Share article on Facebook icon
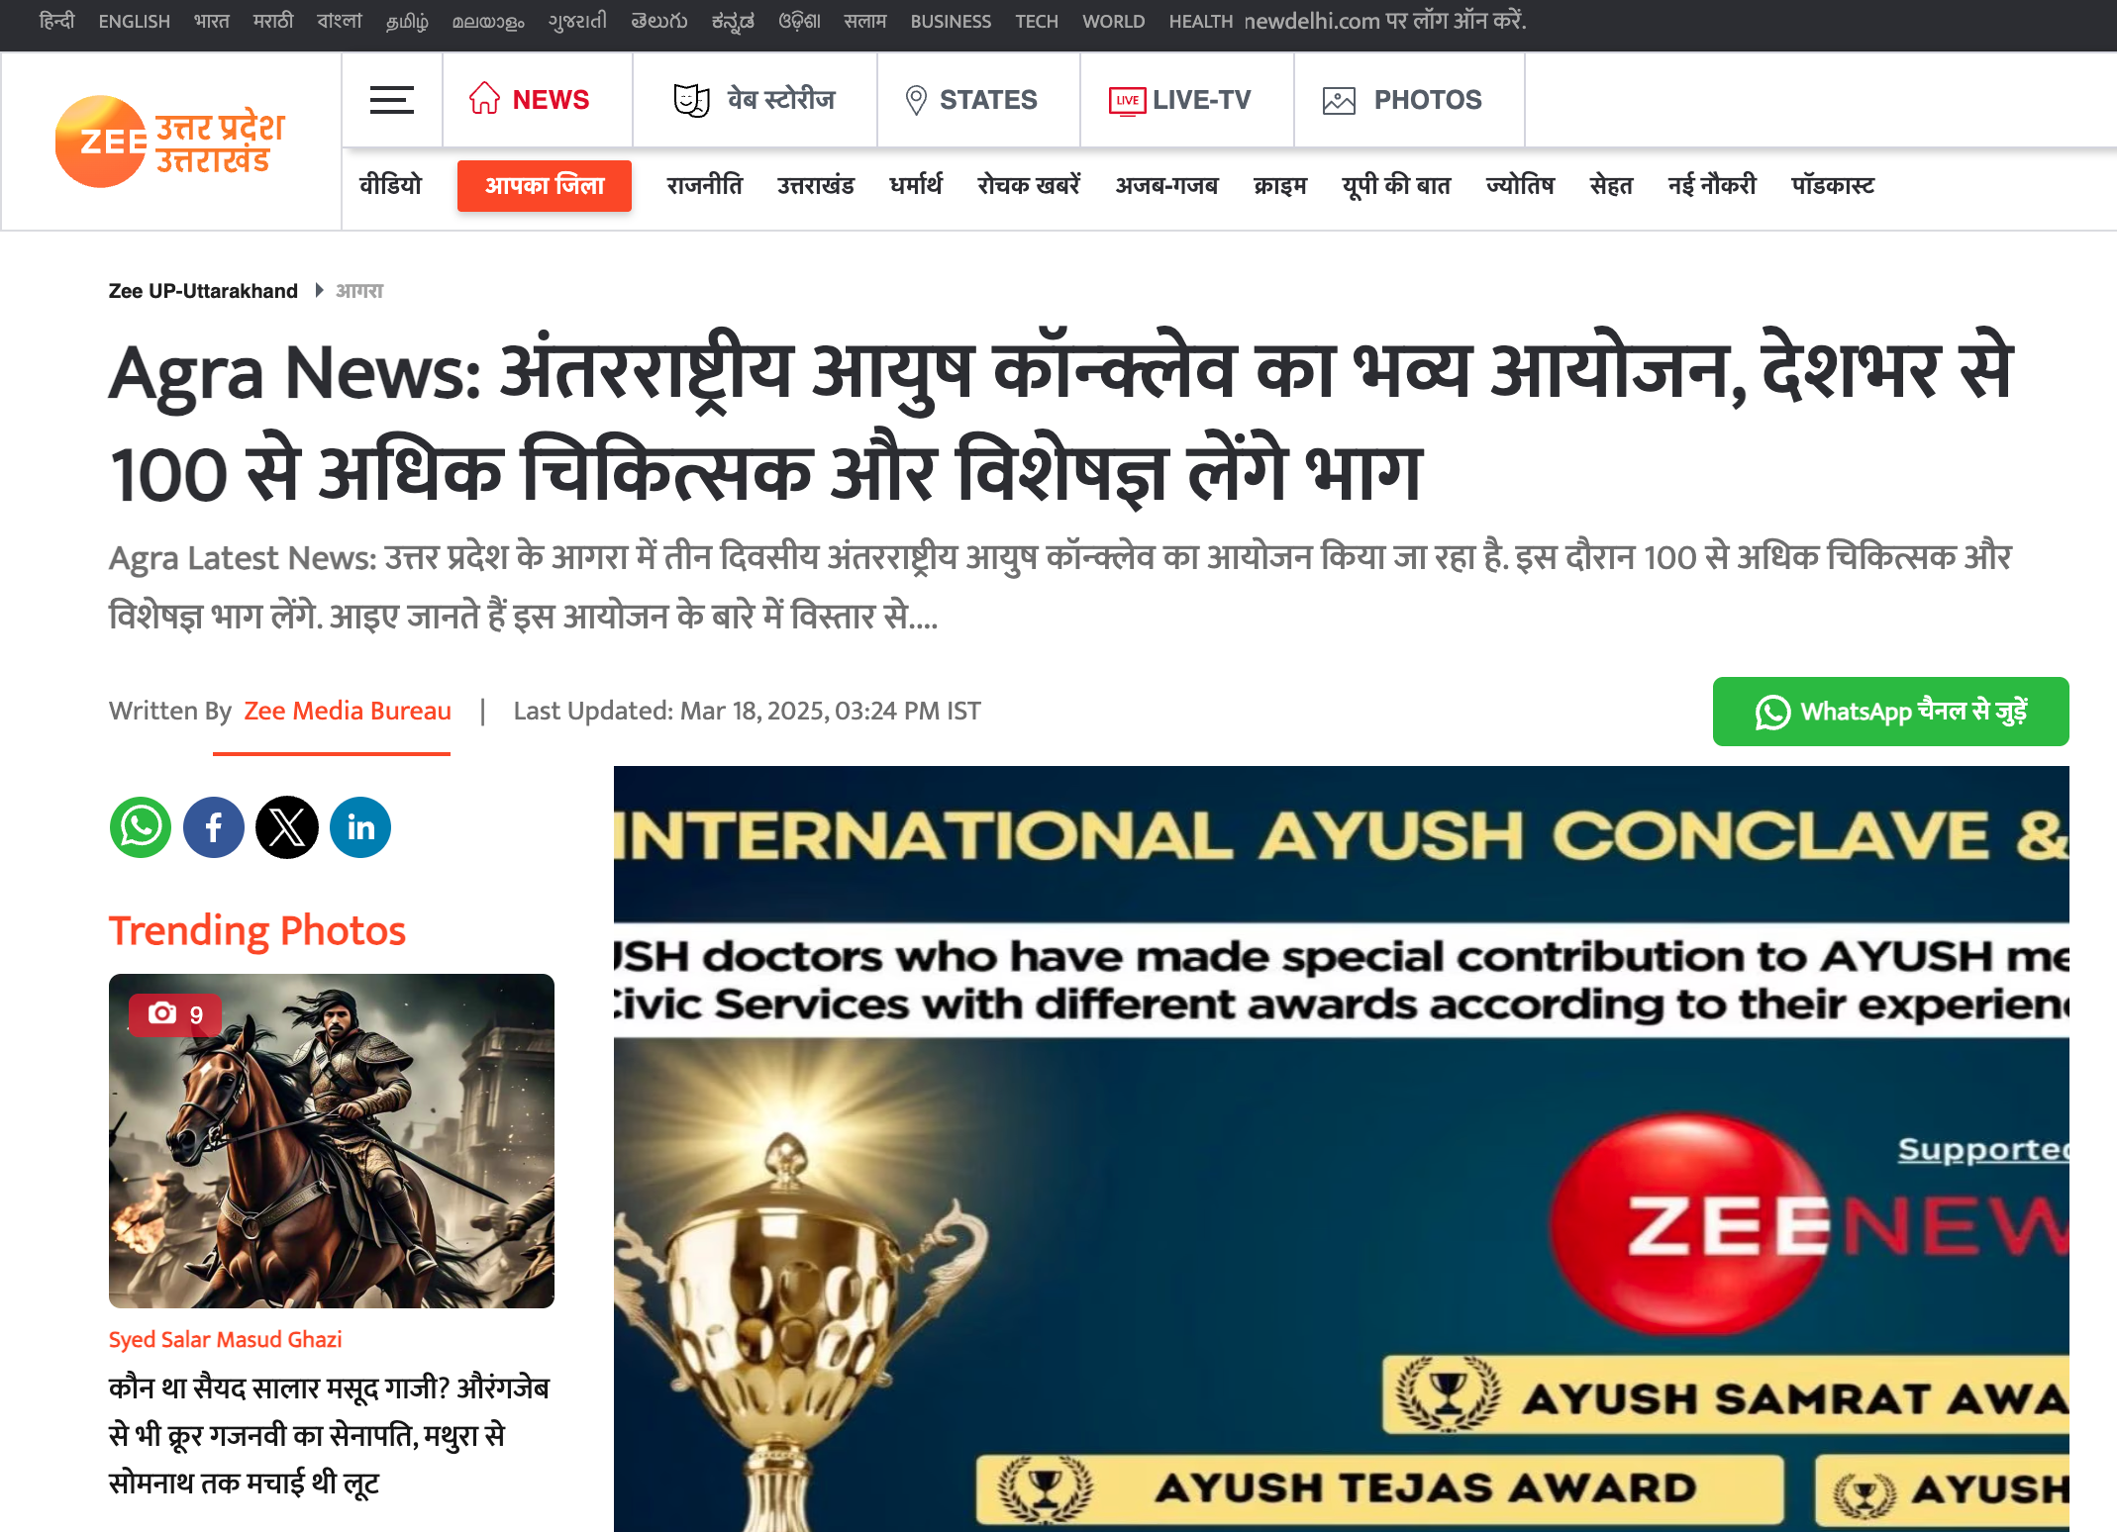The width and height of the screenshot is (2117, 1532). pyautogui.click(x=214, y=827)
